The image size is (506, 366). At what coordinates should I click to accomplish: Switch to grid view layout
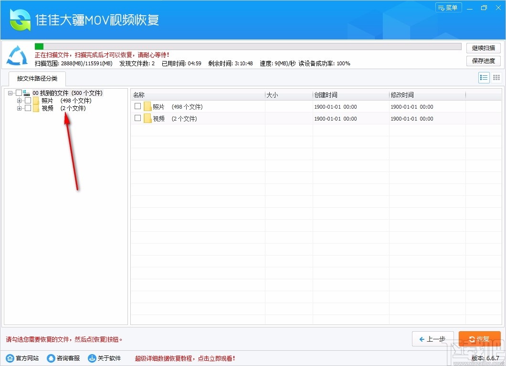(x=496, y=77)
